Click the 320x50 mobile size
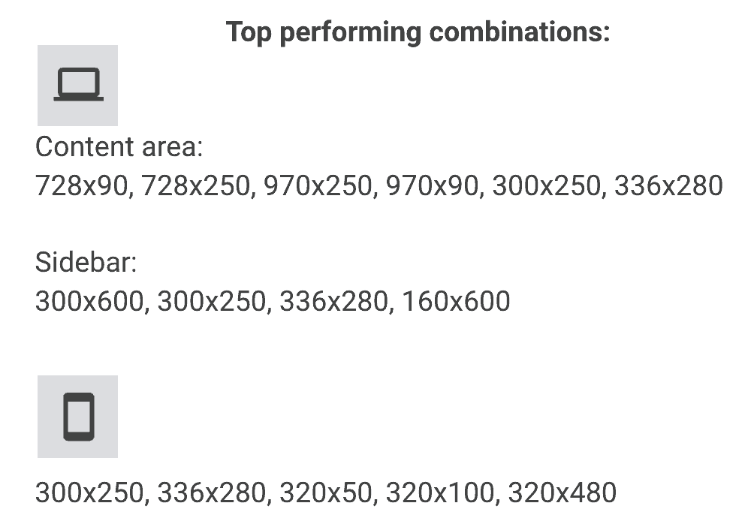The width and height of the screenshot is (751, 521). coord(326,492)
